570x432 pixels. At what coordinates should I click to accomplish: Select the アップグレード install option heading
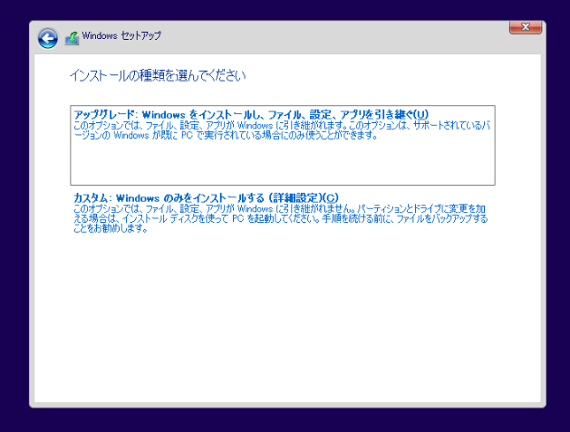click(250, 114)
